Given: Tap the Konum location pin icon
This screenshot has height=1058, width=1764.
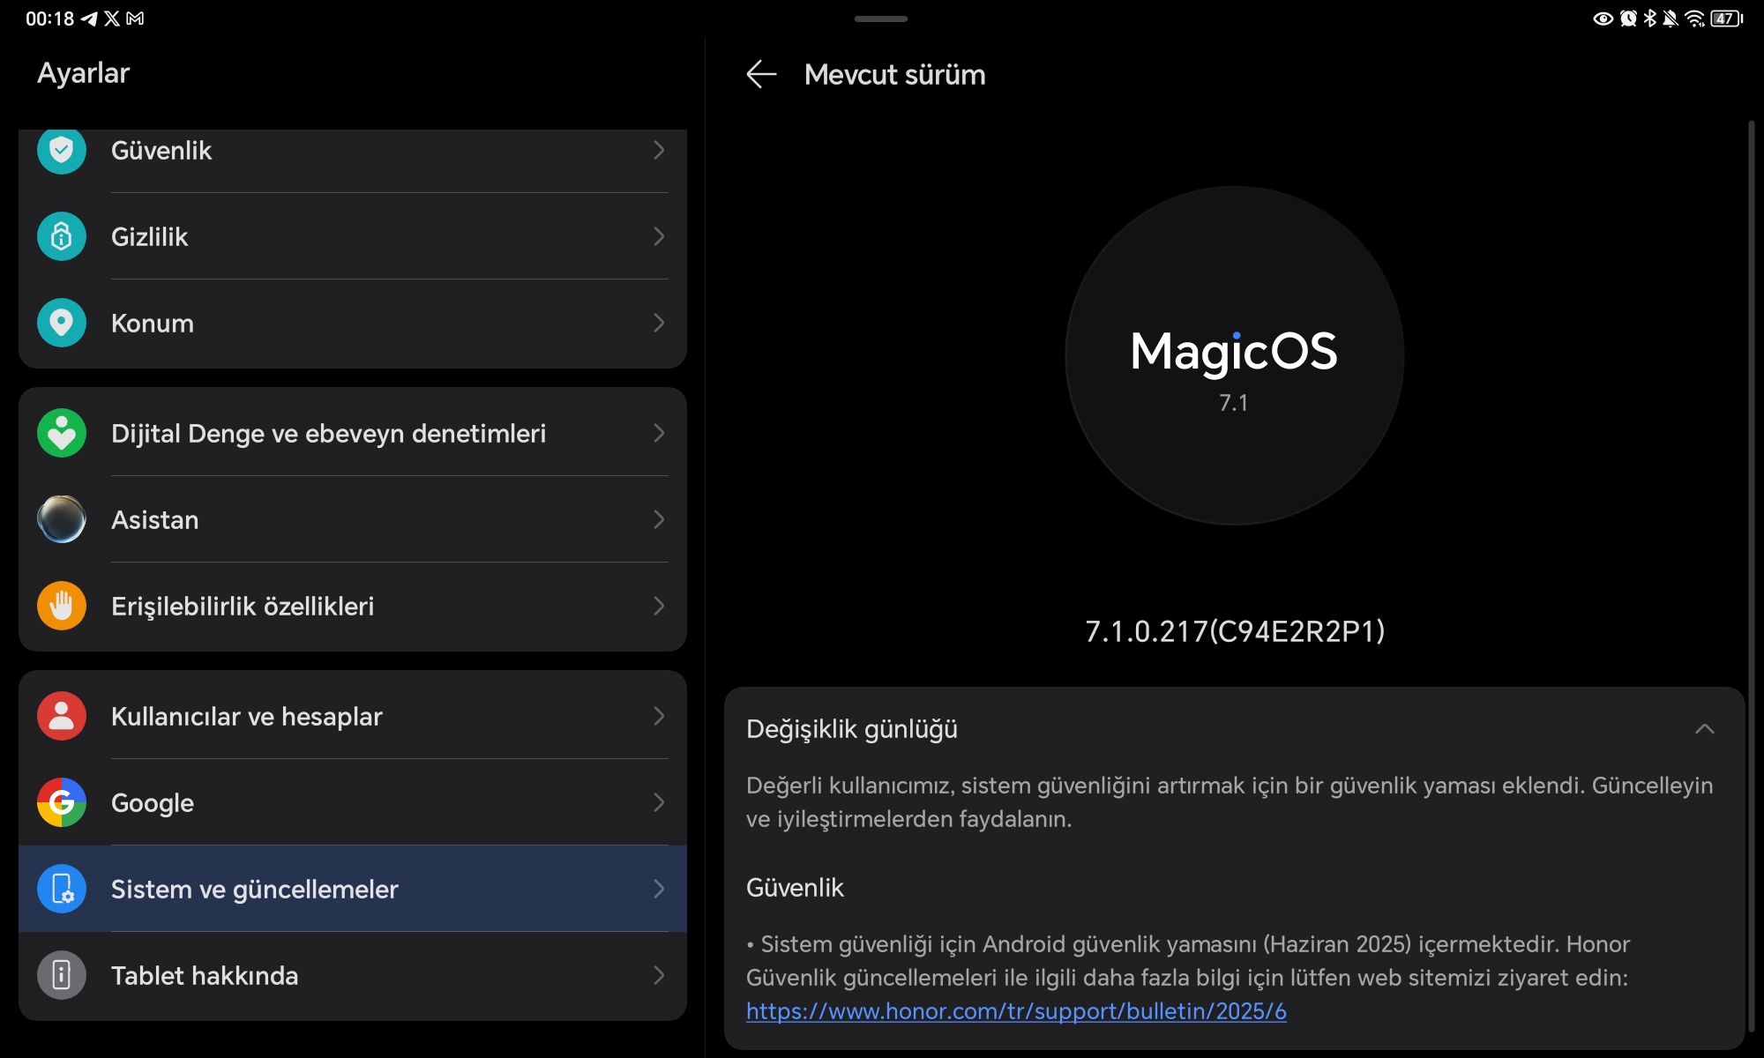Looking at the screenshot, I should coord(62,323).
